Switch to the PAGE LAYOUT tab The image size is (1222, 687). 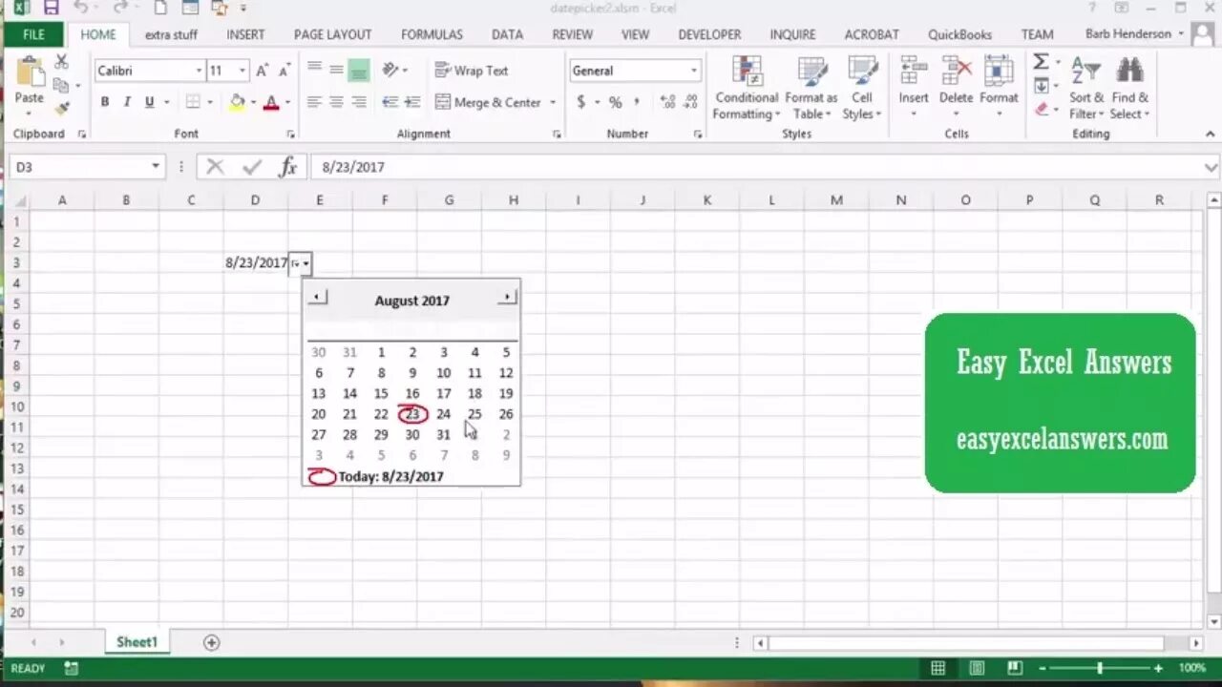[332, 34]
